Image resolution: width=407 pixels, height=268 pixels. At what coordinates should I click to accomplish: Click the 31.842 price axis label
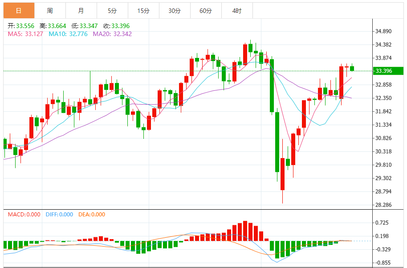[383, 111]
